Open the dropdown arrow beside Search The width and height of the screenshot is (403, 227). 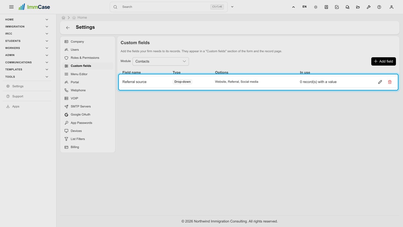(x=232, y=7)
